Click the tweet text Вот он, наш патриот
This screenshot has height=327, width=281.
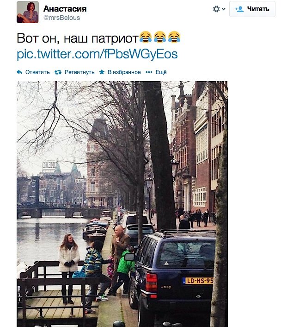tap(78, 38)
